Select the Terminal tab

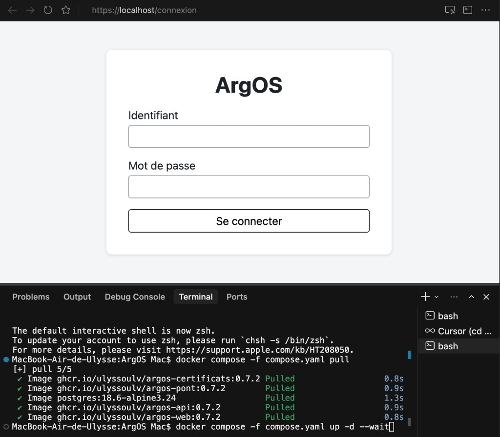[196, 297]
